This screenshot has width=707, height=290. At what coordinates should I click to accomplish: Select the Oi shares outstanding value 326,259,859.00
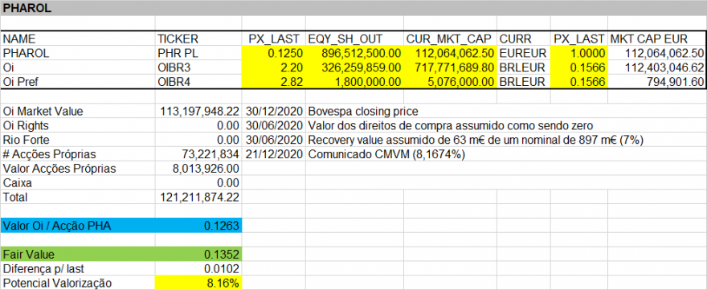pyautogui.click(x=354, y=67)
